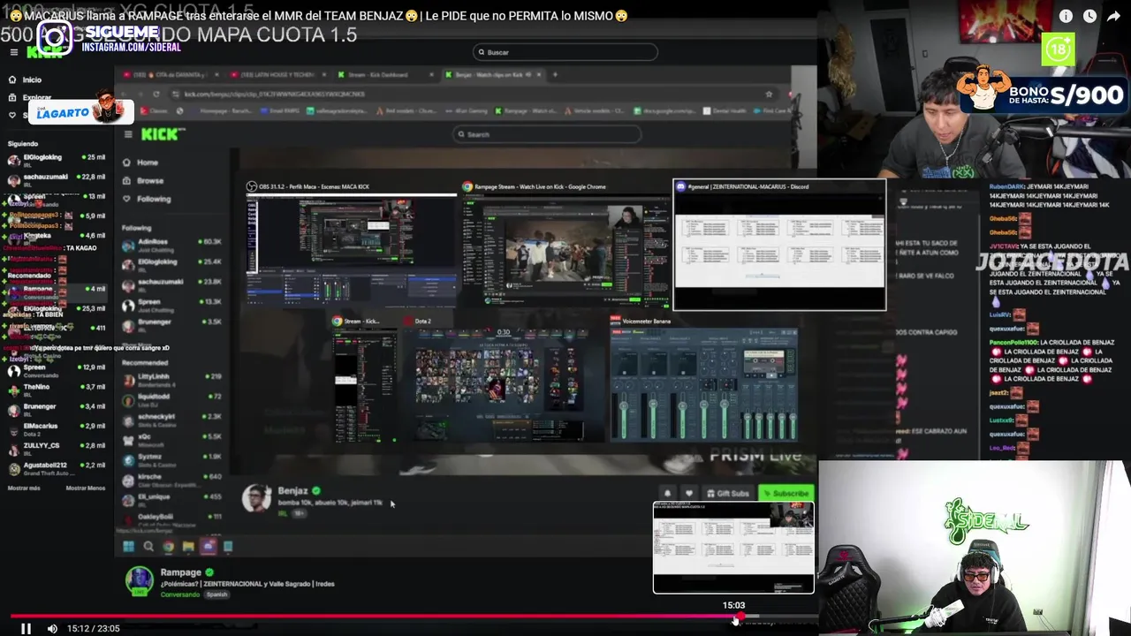Switch to Rampage Stream Chrome window
The width and height of the screenshot is (1131, 636).
[x=565, y=244]
